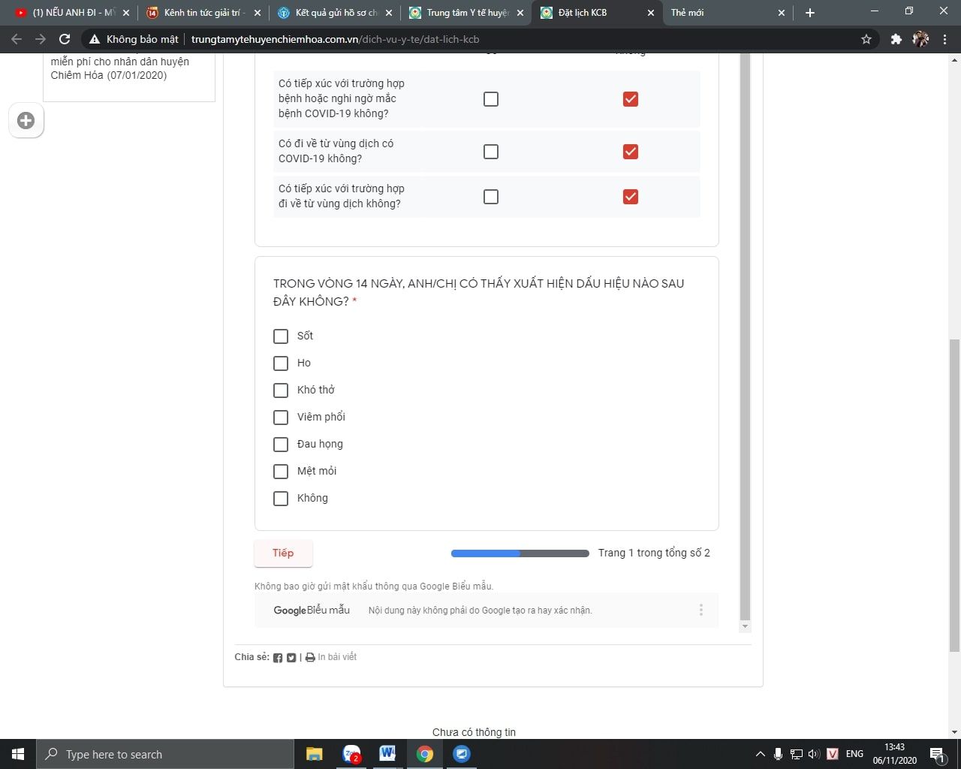The image size is (961, 769).
Task: Bookmark this page with star icon
Action: tap(866, 39)
